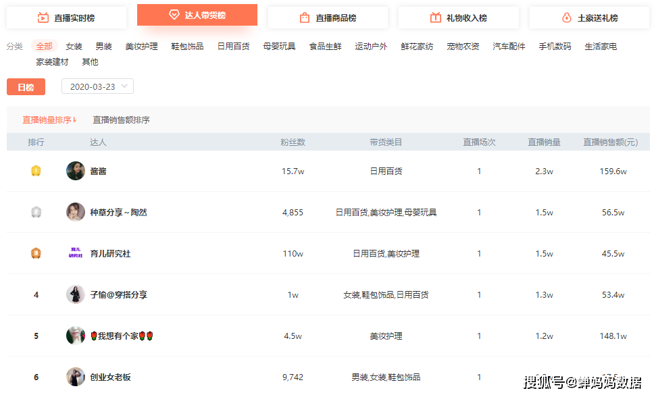Screen dimensions: 656x397
Task: Open 礼物收入榜 via its gift icon
Action: 435,18
